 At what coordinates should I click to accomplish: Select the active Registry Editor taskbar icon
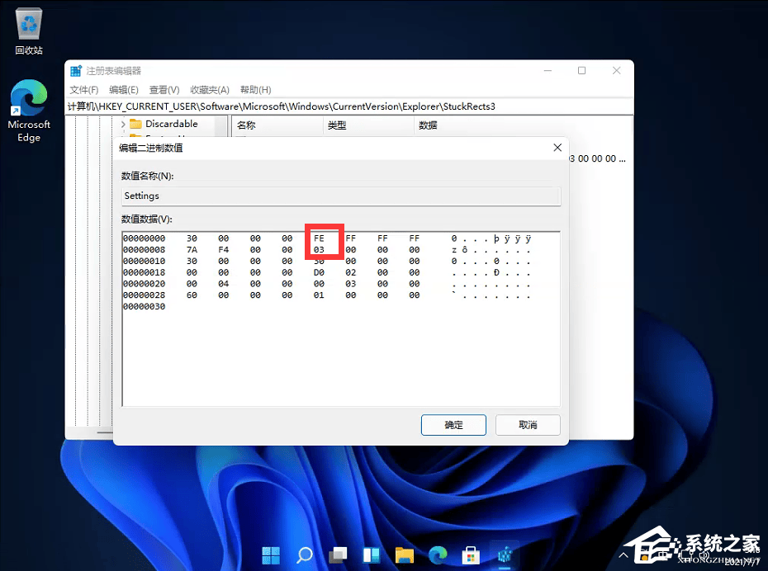pyautogui.click(x=504, y=554)
